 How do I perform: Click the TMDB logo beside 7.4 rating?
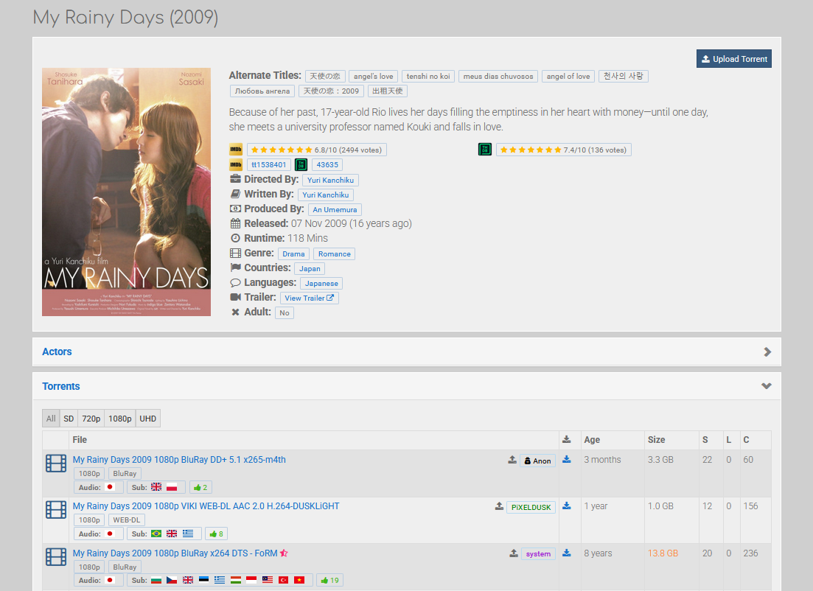coord(485,150)
